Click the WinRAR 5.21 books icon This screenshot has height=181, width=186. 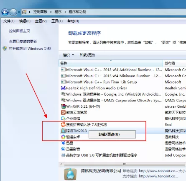(x=63, y=106)
